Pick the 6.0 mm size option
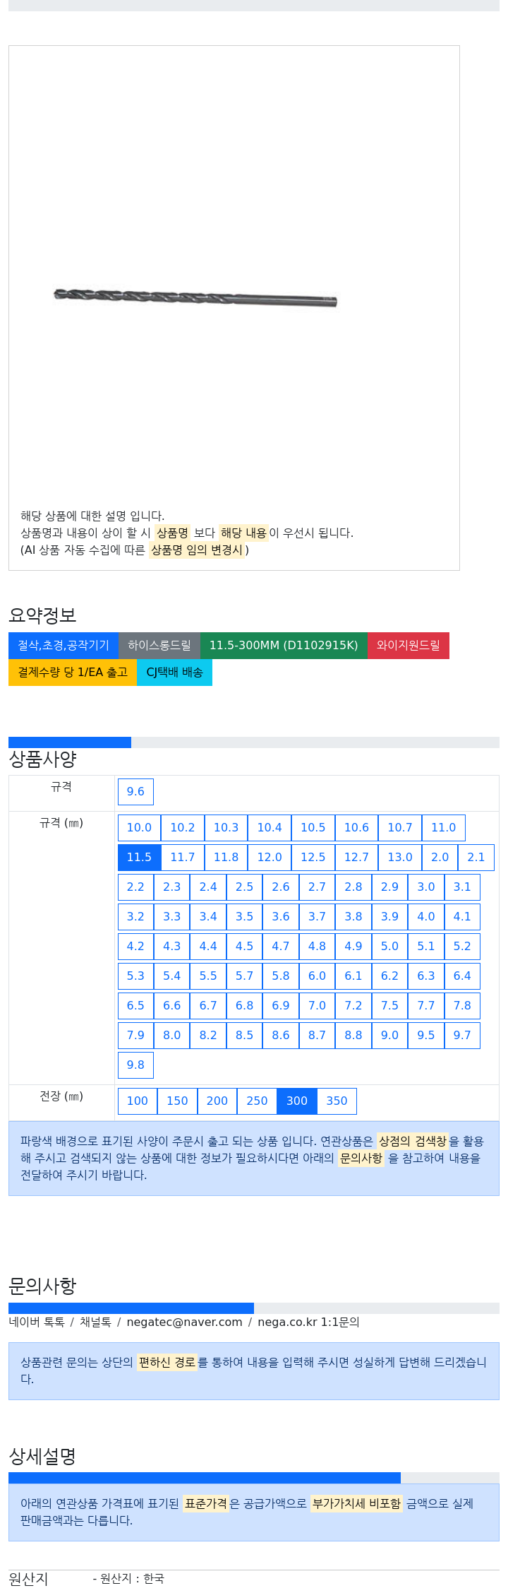508x1593 pixels. pyautogui.click(x=317, y=976)
